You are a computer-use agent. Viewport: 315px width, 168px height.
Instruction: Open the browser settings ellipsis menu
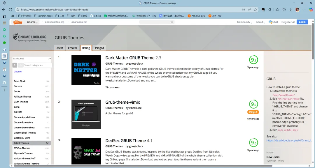coord(304,10)
